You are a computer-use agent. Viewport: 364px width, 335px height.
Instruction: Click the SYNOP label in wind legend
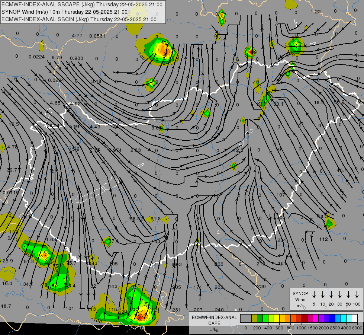coord(300,294)
